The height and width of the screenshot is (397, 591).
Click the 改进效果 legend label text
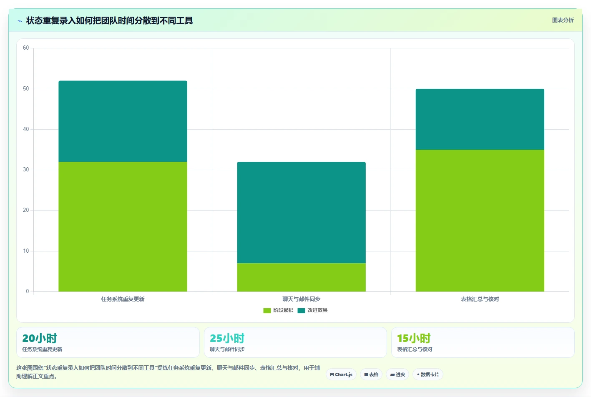317,310
